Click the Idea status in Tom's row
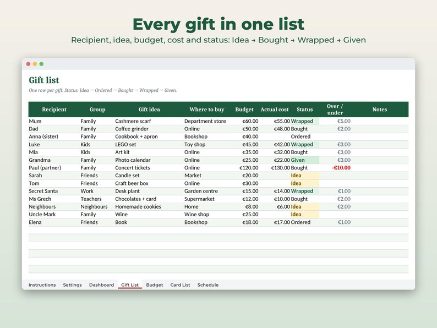Image resolution: width=437 pixels, height=328 pixels. click(x=304, y=183)
